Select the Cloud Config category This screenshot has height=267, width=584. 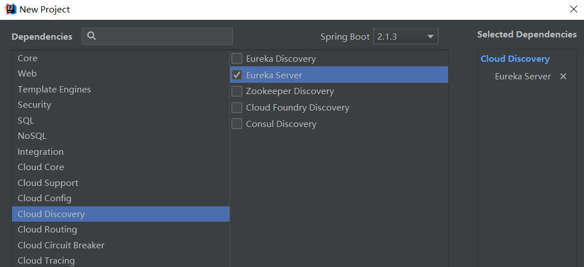tap(120, 198)
